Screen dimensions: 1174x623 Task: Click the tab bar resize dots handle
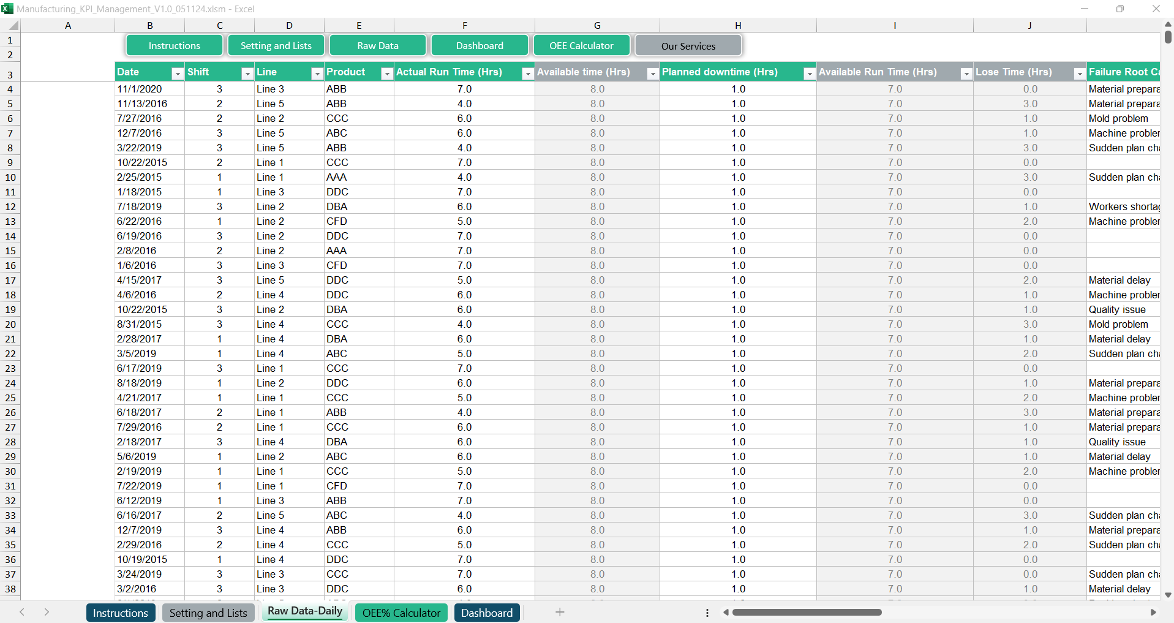tap(707, 613)
